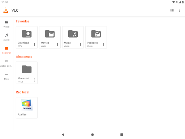Open options menu for Download folder

(34, 45)
